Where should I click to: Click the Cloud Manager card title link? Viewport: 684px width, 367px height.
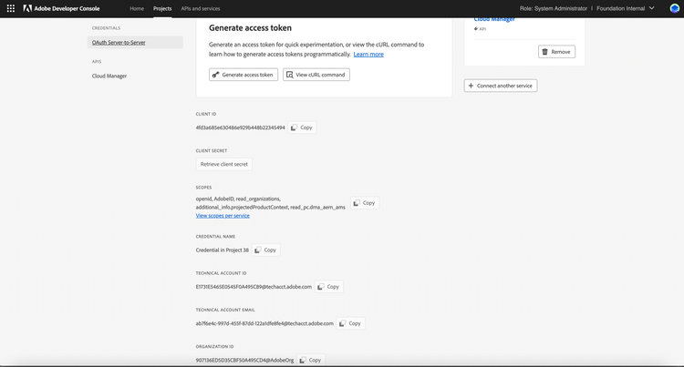point(494,19)
